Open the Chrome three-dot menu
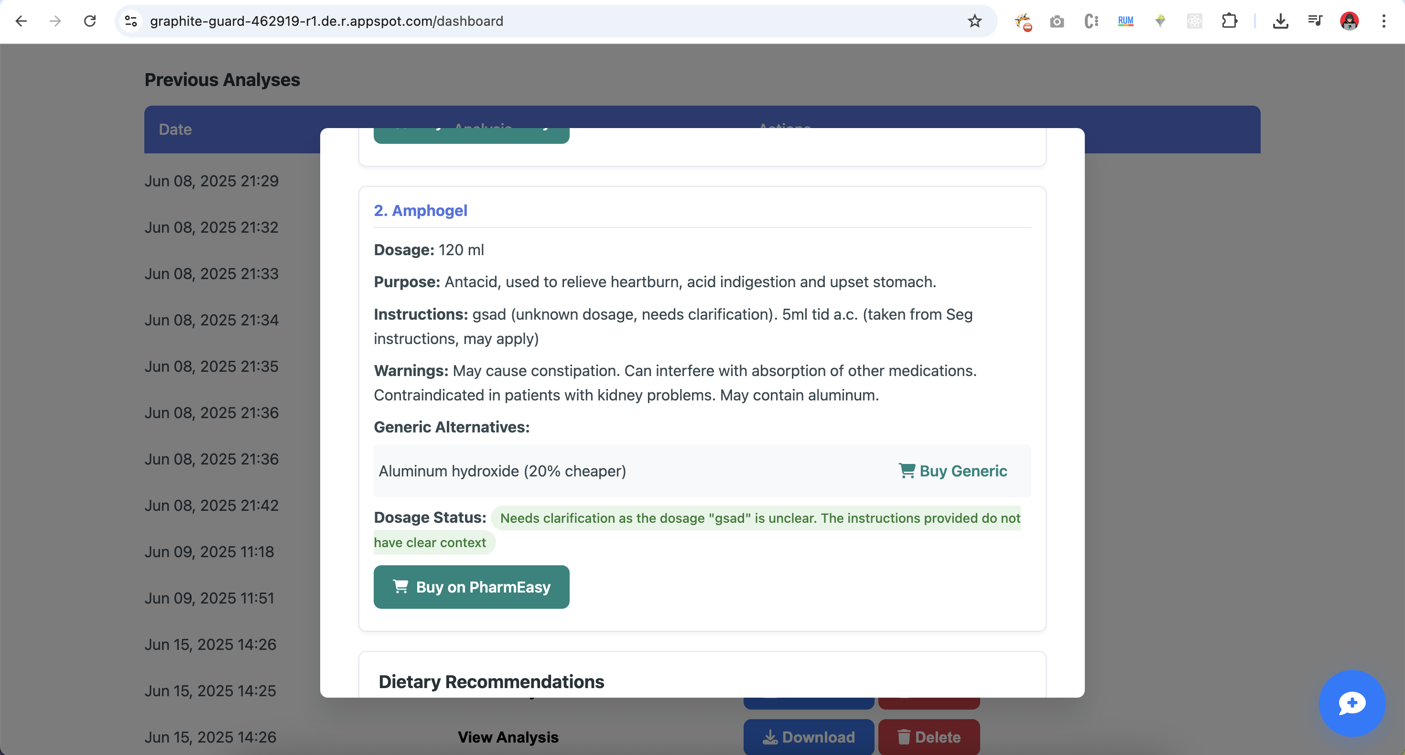The width and height of the screenshot is (1405, 755). click(1383, 22)
